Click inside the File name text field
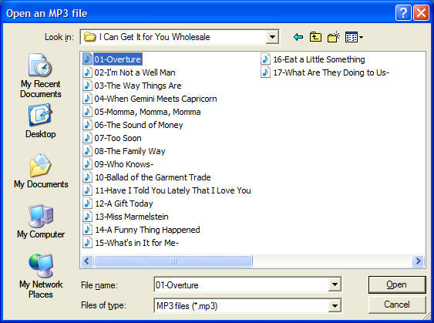Viewport: 434px width, 323px height. [x=241, y=284]
